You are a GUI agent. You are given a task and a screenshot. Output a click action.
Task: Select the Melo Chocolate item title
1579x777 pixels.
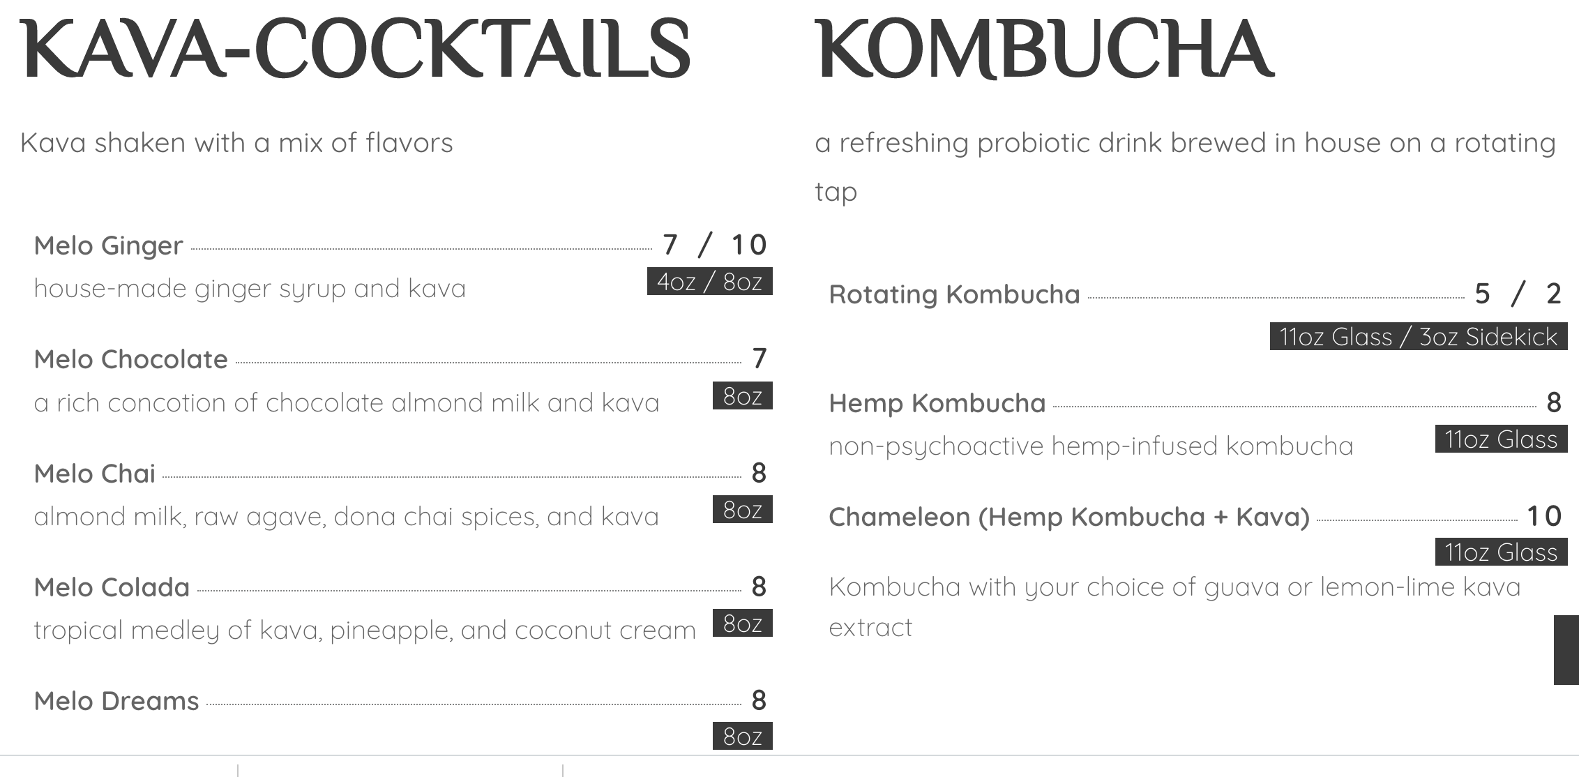click(131, 359)
